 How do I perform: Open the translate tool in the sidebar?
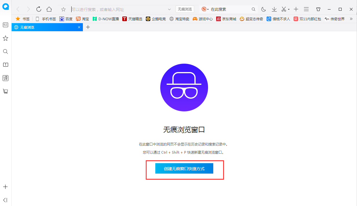pyautogui.click(x=5, y=78)
